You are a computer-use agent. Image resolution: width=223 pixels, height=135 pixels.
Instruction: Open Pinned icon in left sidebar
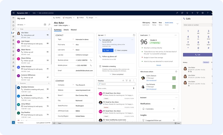pos(14,29)
